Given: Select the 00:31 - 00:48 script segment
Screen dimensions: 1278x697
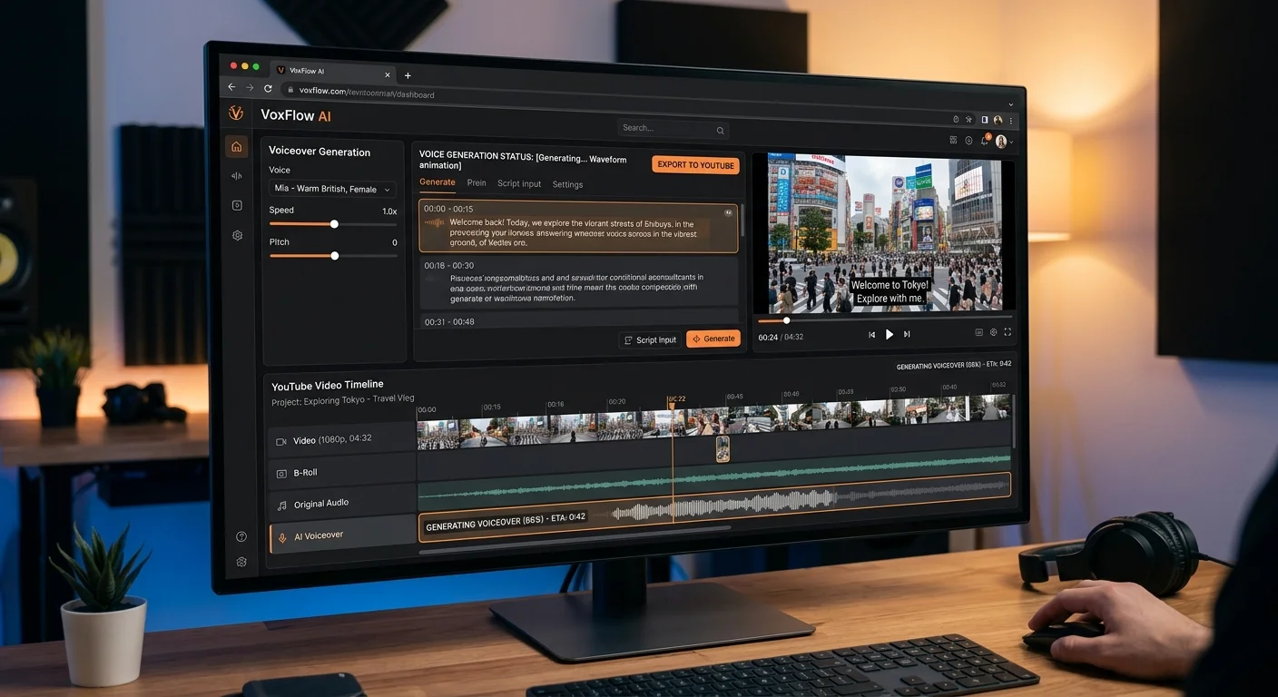Looking at the screenshot, I should click(578, 320).
